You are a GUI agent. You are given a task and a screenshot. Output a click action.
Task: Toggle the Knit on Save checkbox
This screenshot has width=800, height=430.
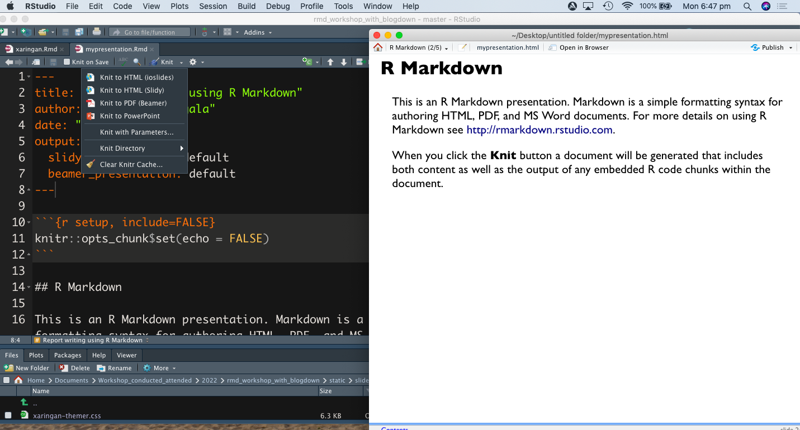[x=67, y=62]
